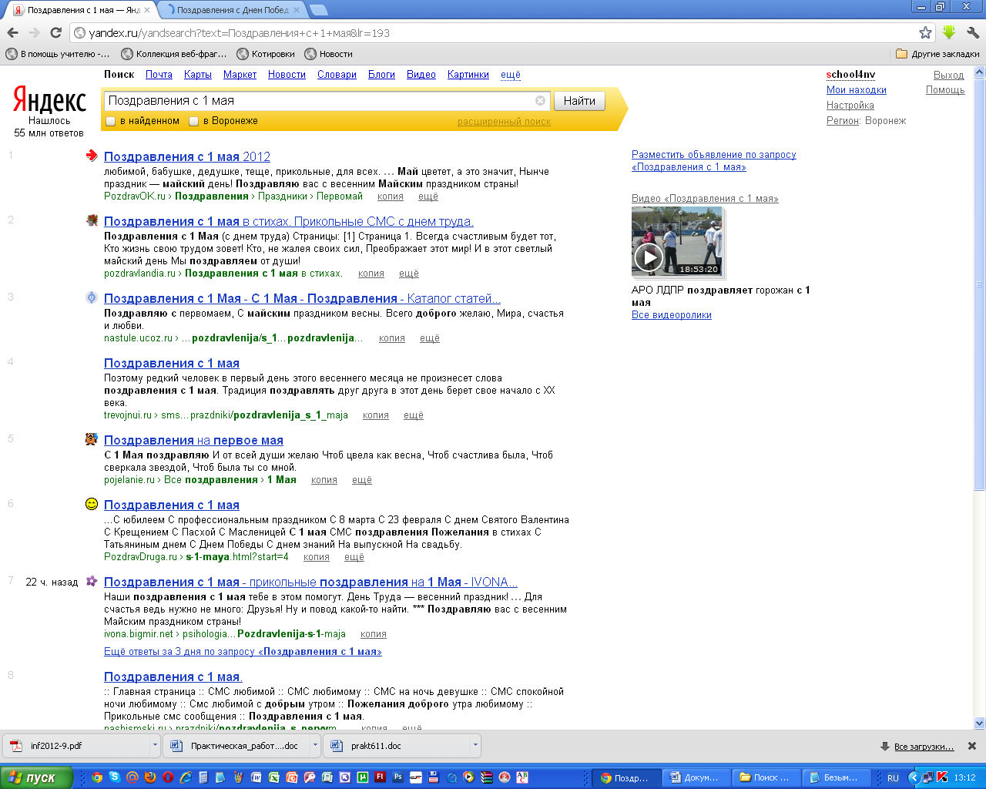Open Skype from the quick launch bar
The image size is (986, 789).
click(x=115, y=777)
